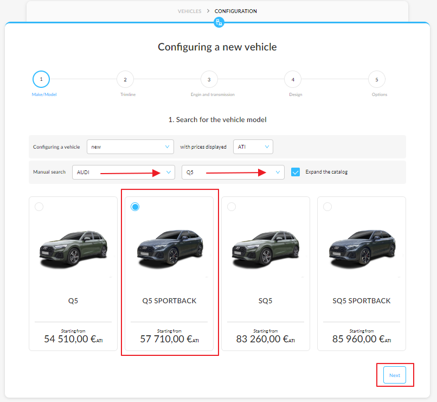This screenshot has height=402, width=437.
Task: Open the ATI price display dropdown
Action: (x=253, y=146)
